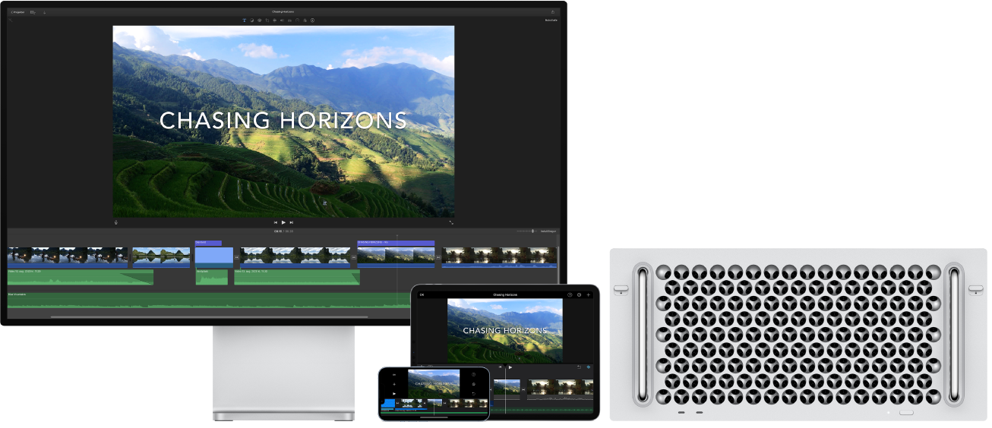Select the background music track on Mac
The width and height of the screenshot is (992, 428).
pos(209,301)
